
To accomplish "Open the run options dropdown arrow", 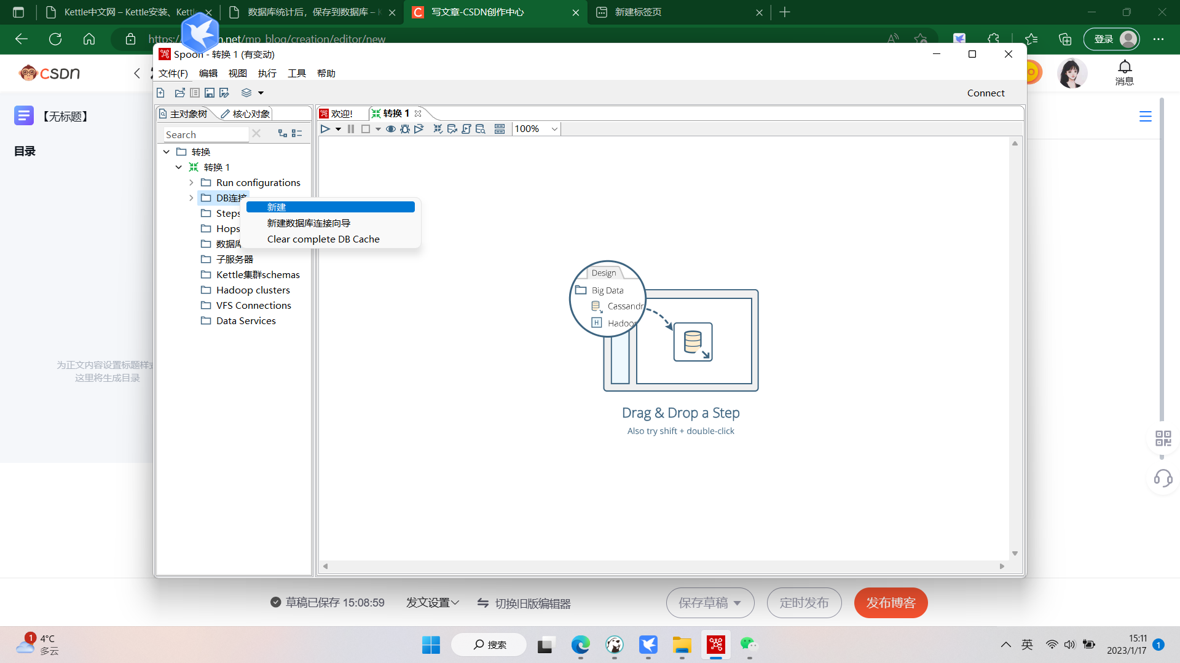I will [x=338, y=130].
